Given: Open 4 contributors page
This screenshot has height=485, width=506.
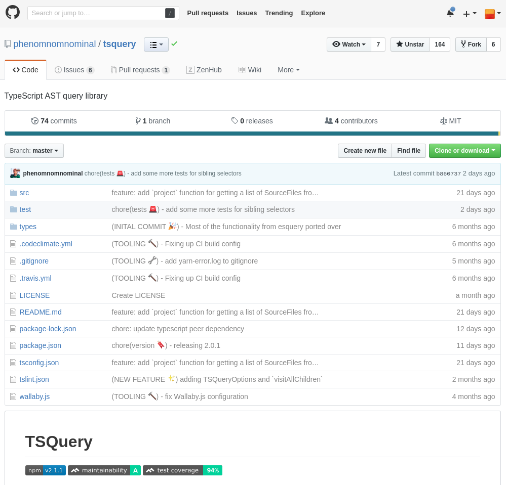Looking at the screenshot, I should point(351,121).
